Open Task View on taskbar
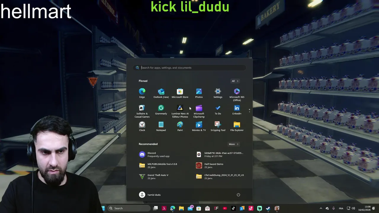The height and width of the screenshot is (213, 379). (155, 208)
